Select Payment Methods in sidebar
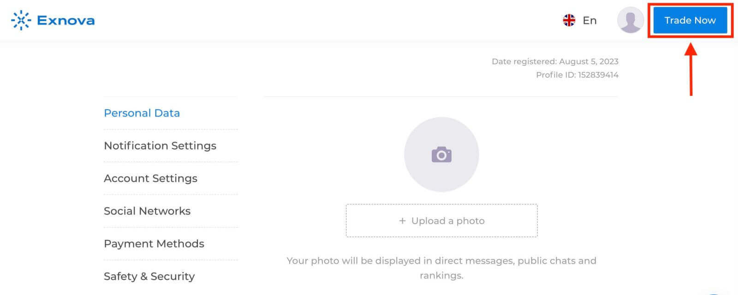This screenshot has height=295, width=738. (154, 244)
